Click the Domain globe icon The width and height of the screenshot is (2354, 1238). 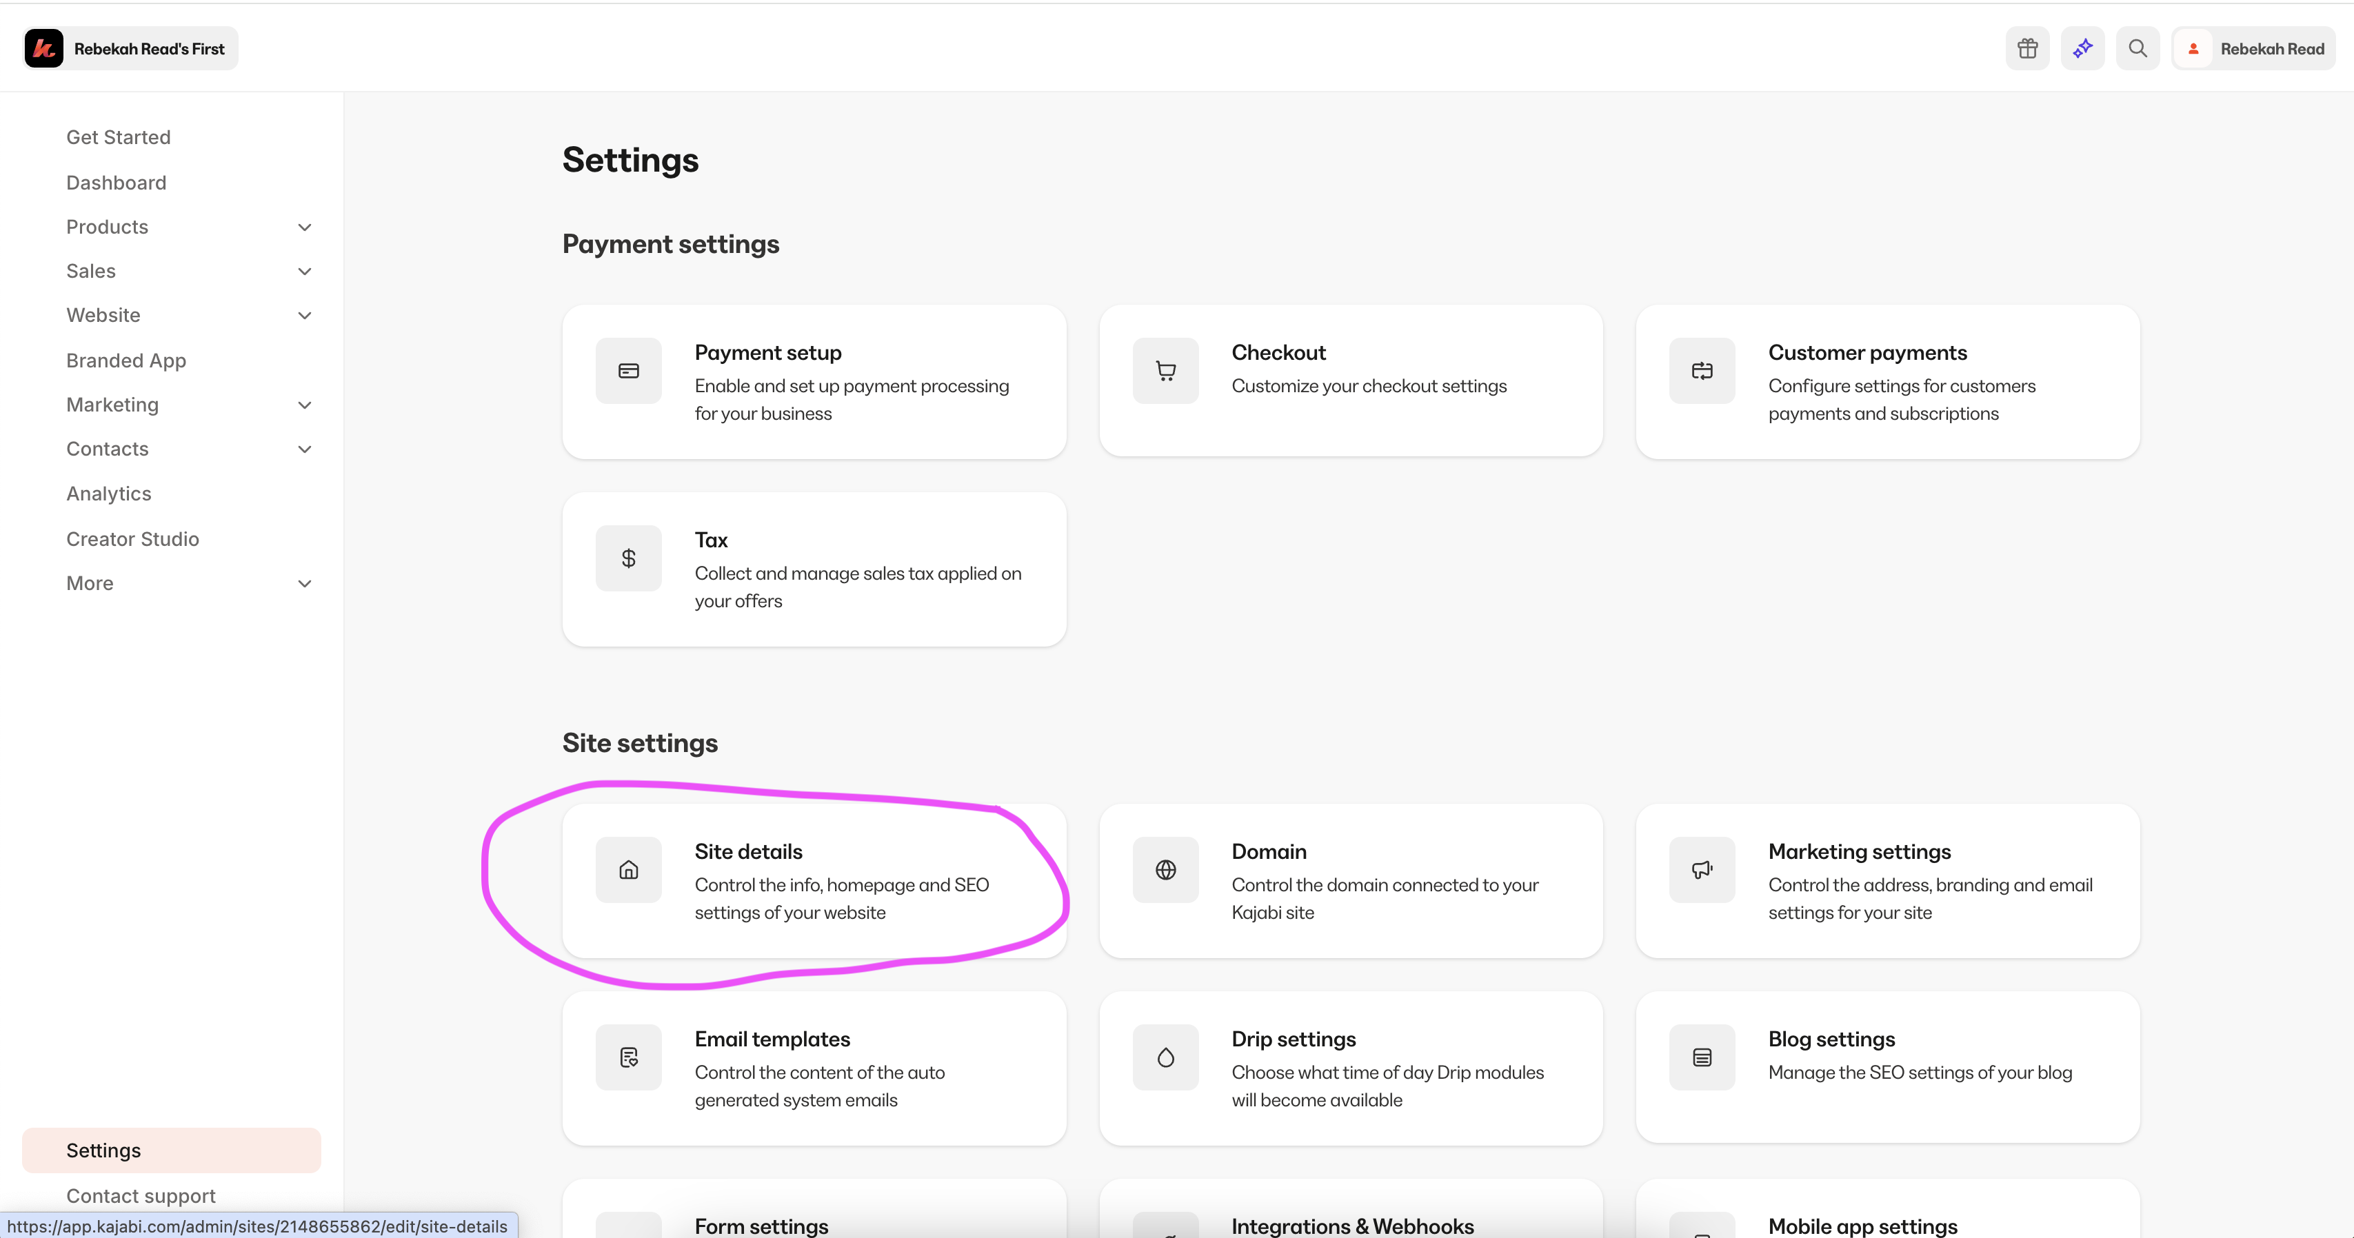(1165, 870)
